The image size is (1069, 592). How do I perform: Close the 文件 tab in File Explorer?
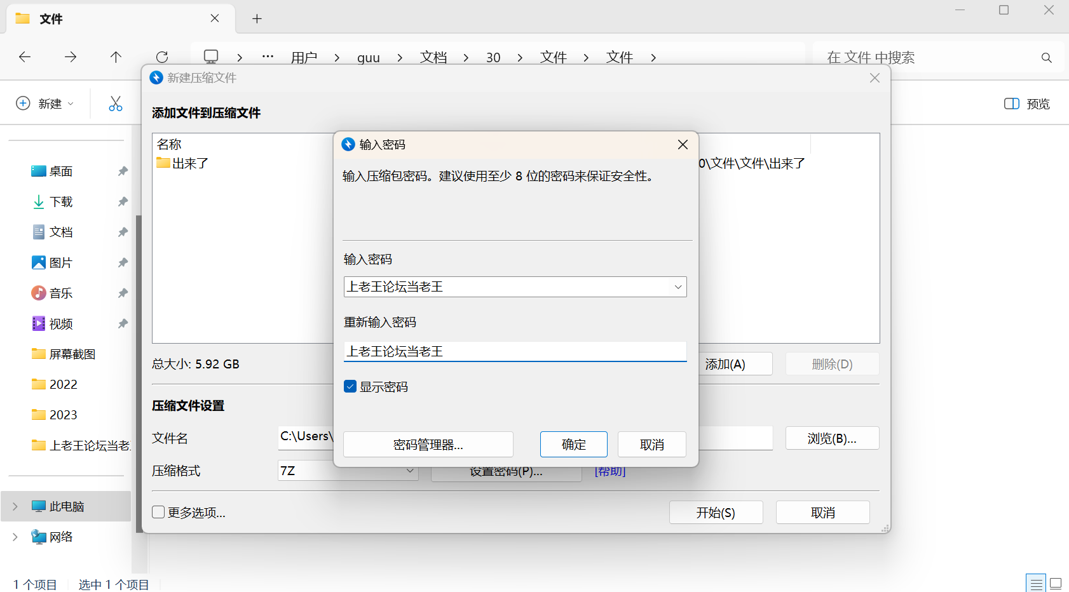215,18
